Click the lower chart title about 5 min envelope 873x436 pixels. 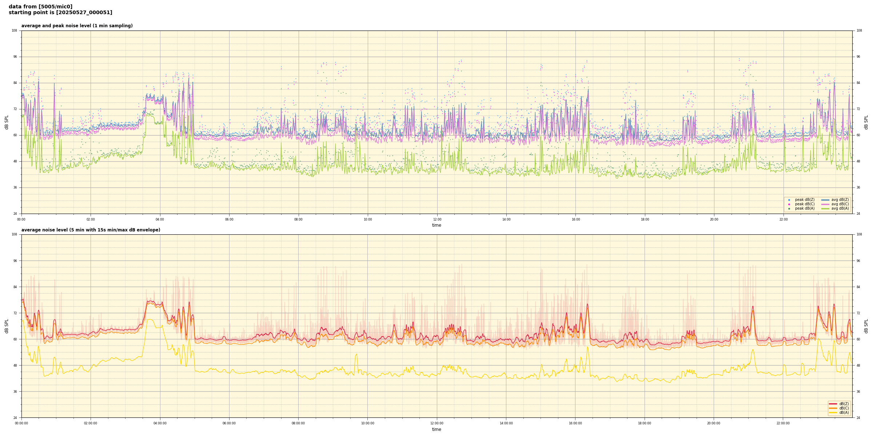[91, 230]
